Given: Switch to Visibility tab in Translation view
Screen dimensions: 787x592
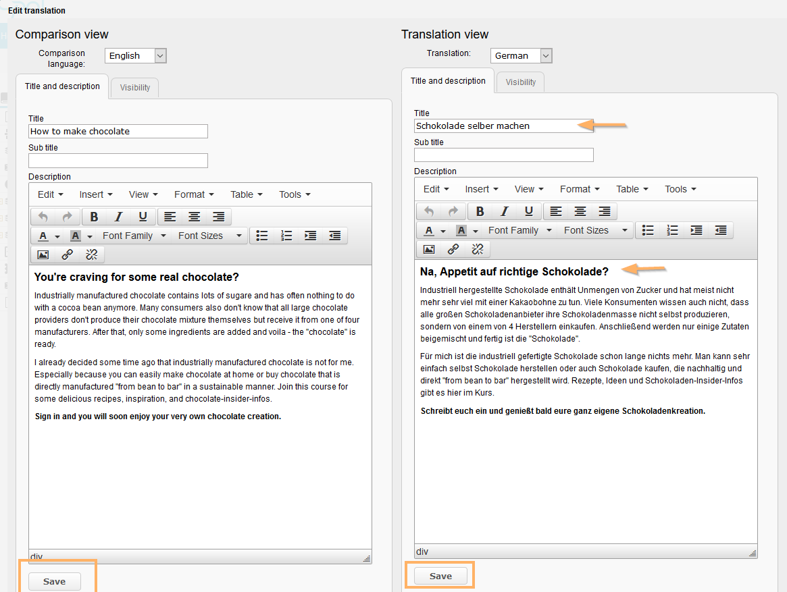Looking at the screenshot, I should pos(520,82).
